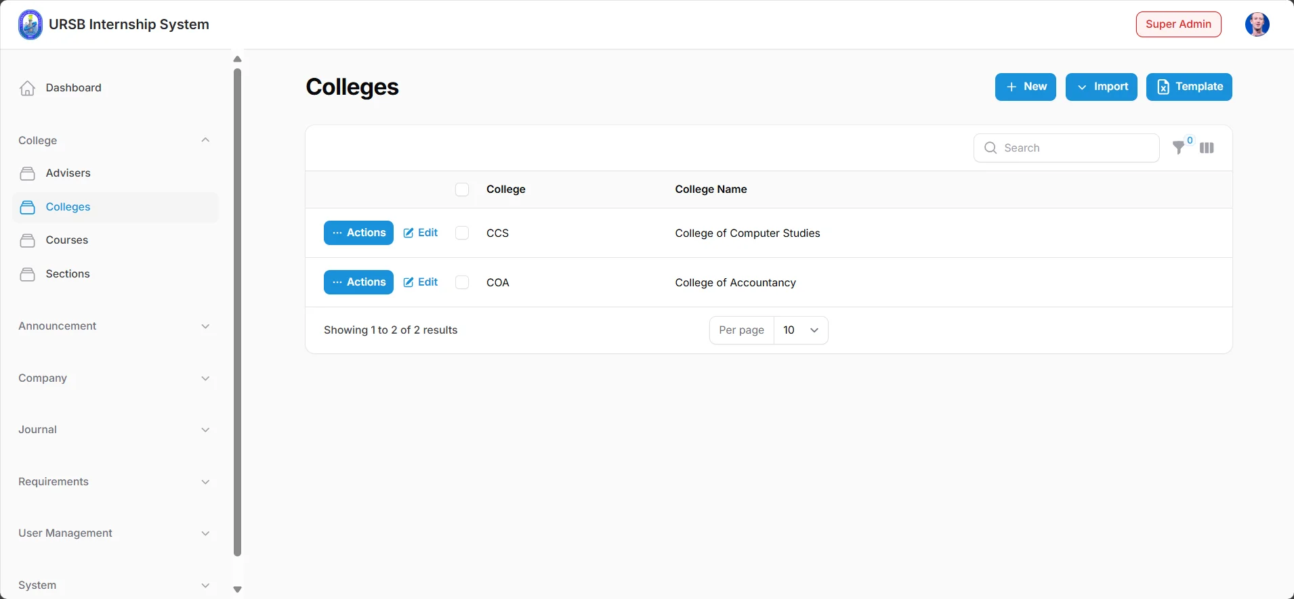This screenshot has width=1294, height=599.
Task: Collapse the College sidebar group
Action: (x=205, y=140)
